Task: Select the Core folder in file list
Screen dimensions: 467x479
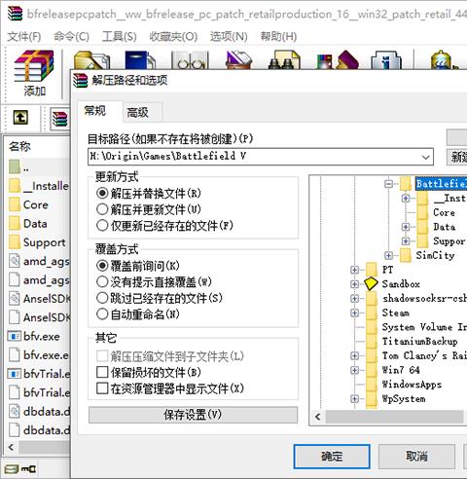Action: tap(28, 204)
